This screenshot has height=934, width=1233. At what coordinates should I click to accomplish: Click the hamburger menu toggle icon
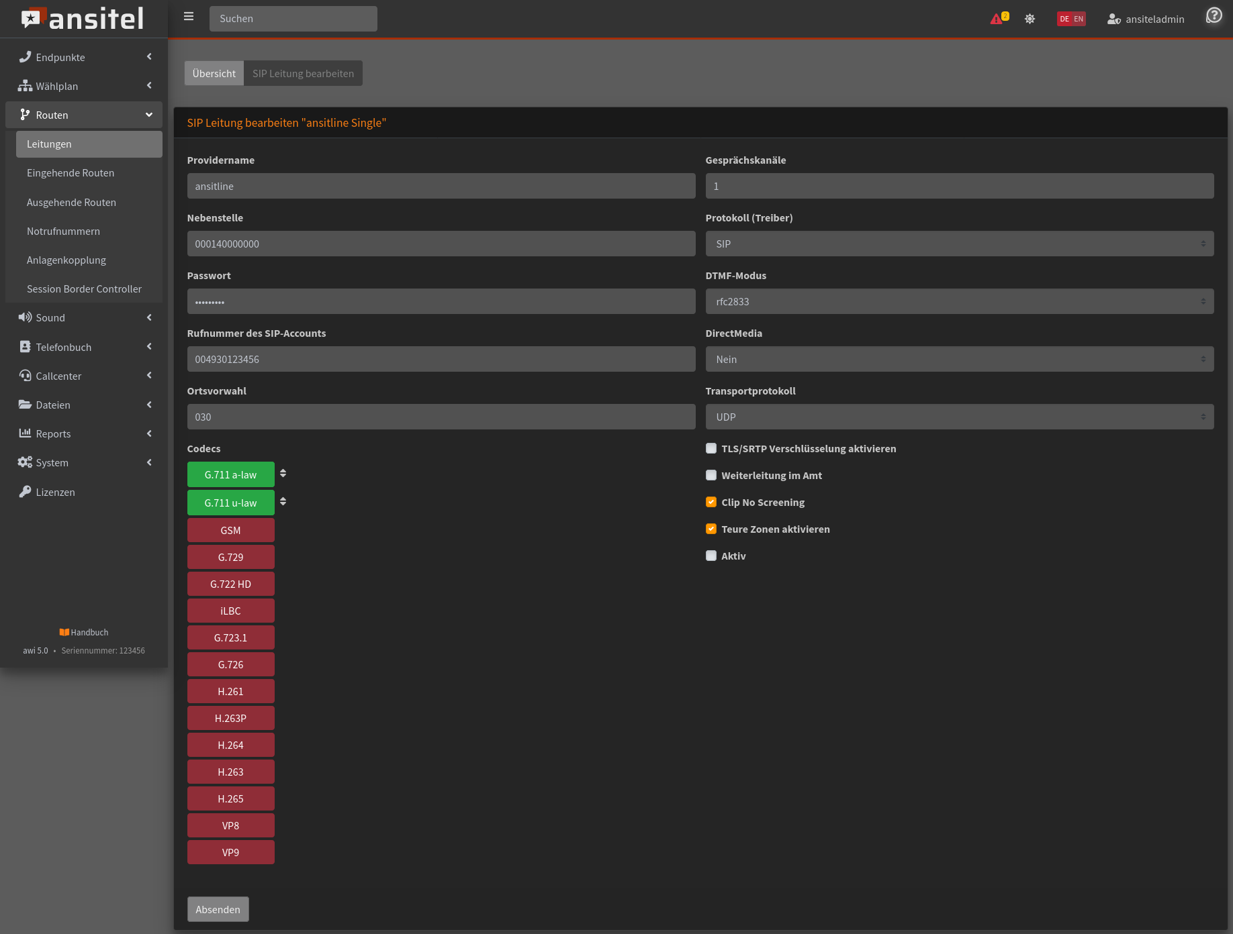click(189, 17)
